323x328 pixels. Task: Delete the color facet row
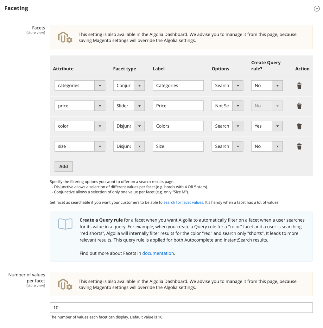point(299,126)
